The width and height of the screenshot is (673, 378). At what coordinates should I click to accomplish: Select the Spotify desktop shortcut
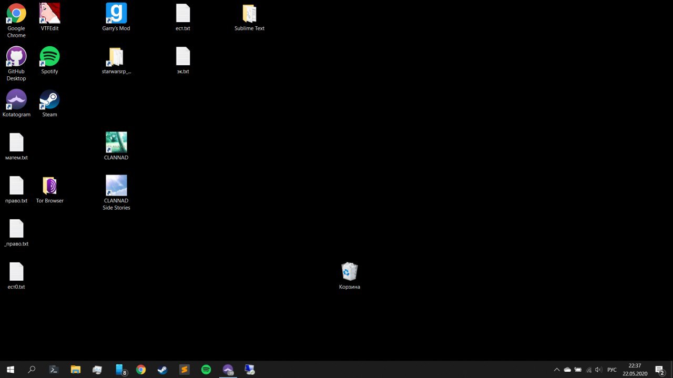(50, 60)
